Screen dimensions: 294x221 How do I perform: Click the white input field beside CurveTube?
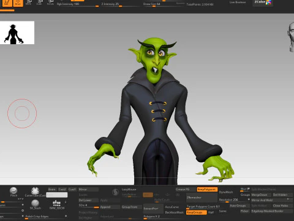tap(57, 195)
